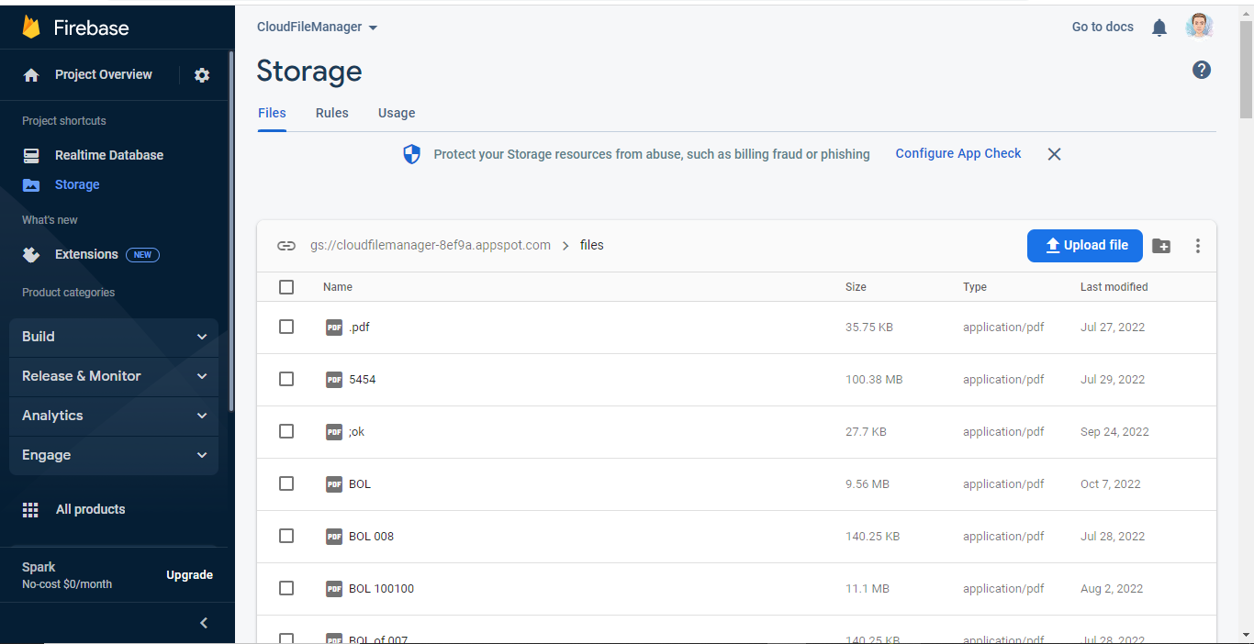Check the checkbox for file 5454
The image size is (1254, 644).
[286, 379]
